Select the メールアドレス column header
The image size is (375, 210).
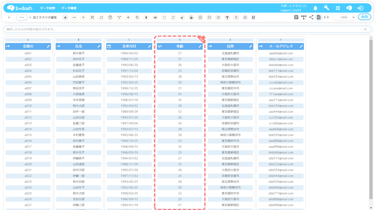point(281,46)
